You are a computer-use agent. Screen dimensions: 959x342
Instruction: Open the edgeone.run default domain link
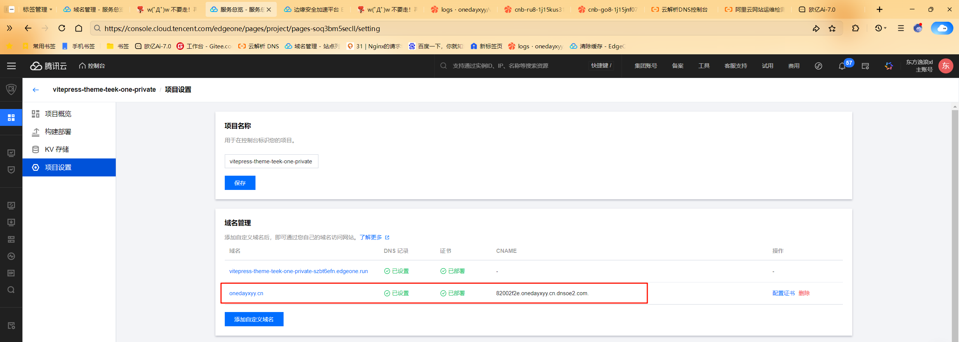point(299,271)
